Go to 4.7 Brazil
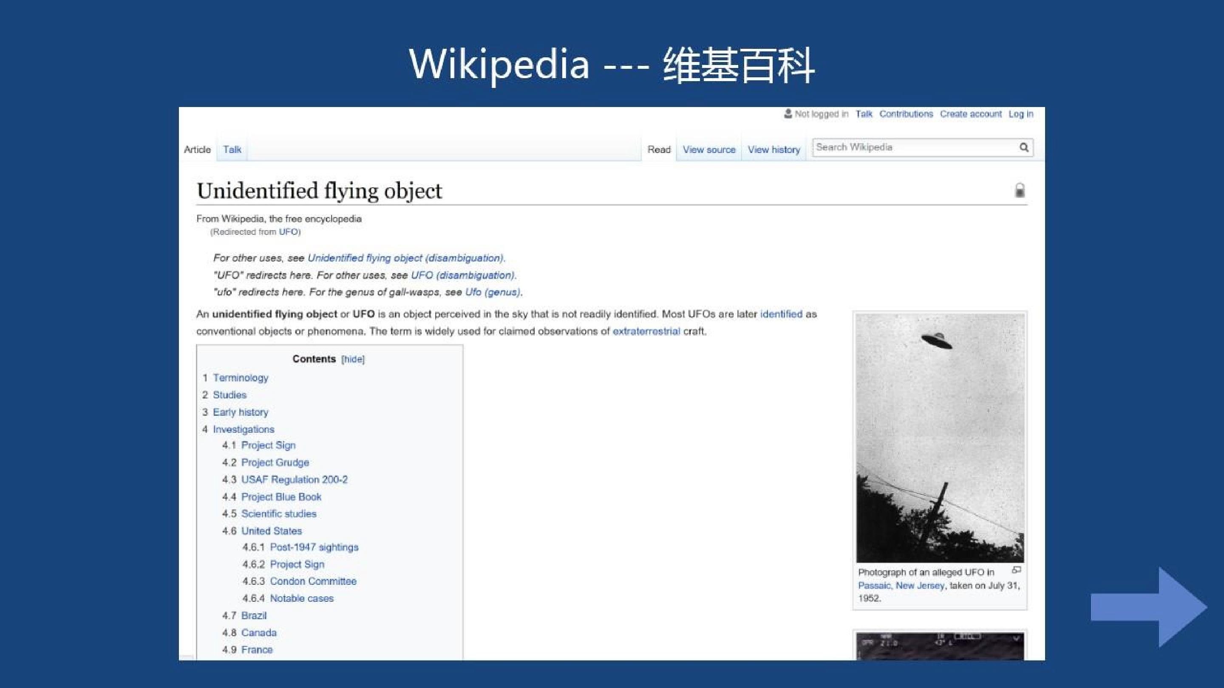This screenshot has height=688, width=1224. pos(254,615)
